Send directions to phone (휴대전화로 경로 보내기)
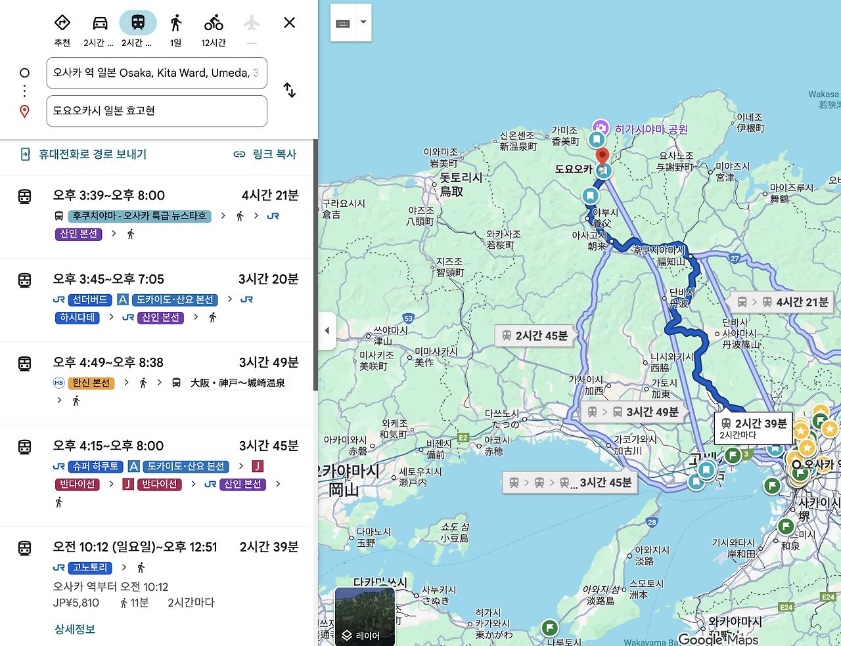 pos(83,154)
